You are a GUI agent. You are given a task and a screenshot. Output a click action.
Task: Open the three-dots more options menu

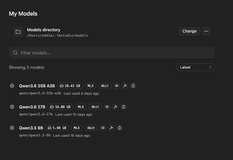tap(206, 31)
